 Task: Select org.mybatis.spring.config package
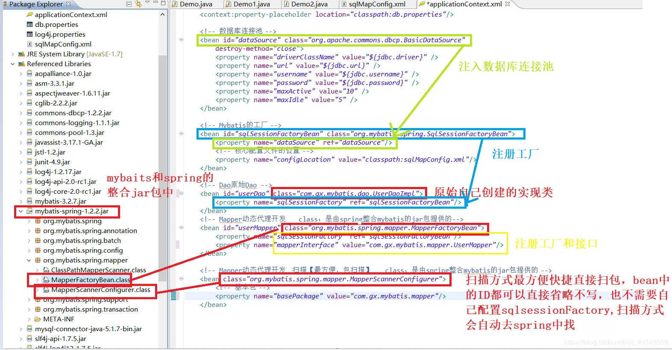tap(82, 250)
